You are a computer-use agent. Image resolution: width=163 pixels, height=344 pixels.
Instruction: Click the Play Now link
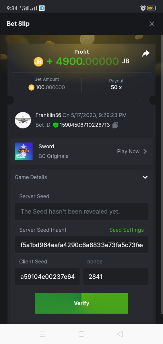(128, 151)
